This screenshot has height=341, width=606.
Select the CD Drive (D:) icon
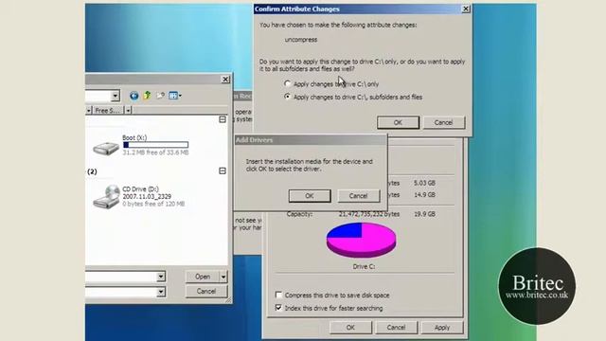(x=106, y=197)
